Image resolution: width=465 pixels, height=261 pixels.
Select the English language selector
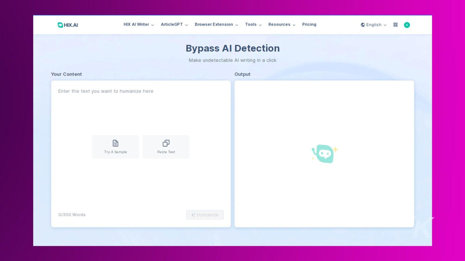pos(374,25)
